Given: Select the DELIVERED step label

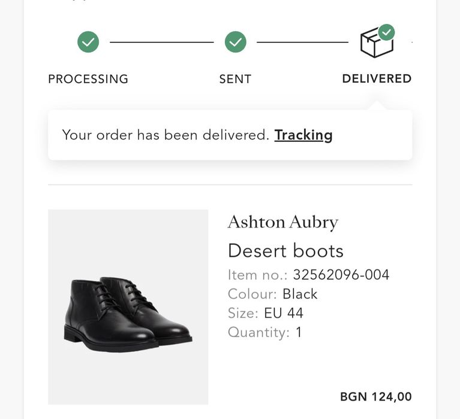Looking at the screenshot, I should 377,79.
